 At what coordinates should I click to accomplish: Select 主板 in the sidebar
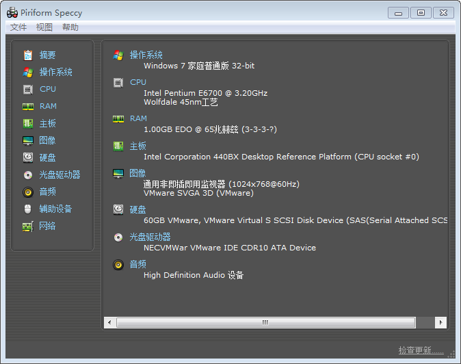(x=47, y=123)
